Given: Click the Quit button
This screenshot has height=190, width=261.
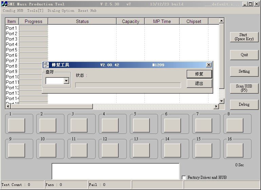Looking at the screenshot, I should pyautogui.click(x=244, y=55).
